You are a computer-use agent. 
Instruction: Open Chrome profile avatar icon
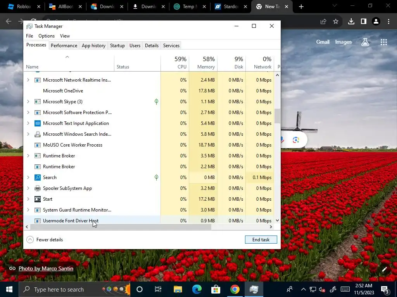[376, 22]
